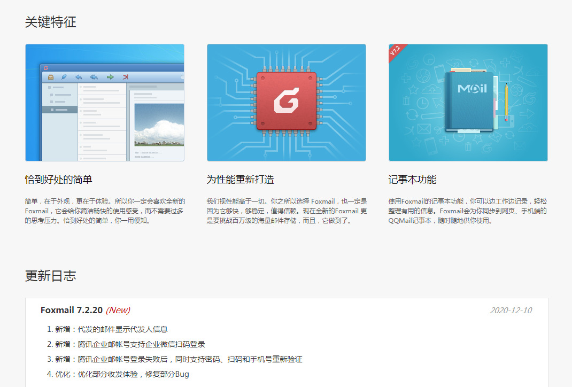Click the section heading 更新日志
This screenshot has width=572, height=387.
(50, 276)
